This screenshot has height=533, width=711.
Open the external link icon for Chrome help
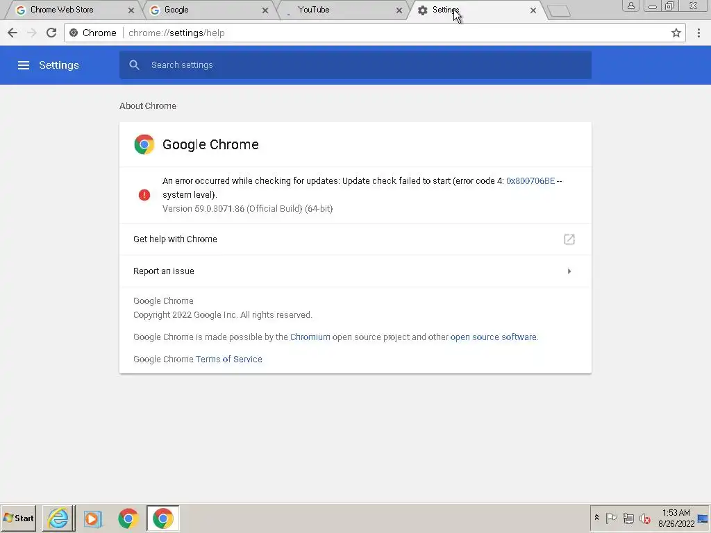coord(569,239)
